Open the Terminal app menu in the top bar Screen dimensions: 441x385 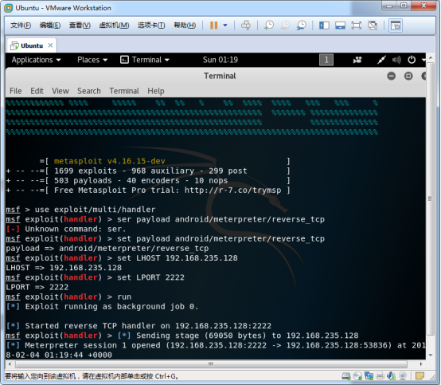(145, 60)
